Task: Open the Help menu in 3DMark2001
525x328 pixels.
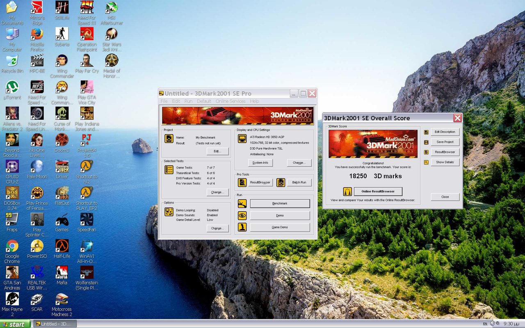Action: tap(254, 101)
